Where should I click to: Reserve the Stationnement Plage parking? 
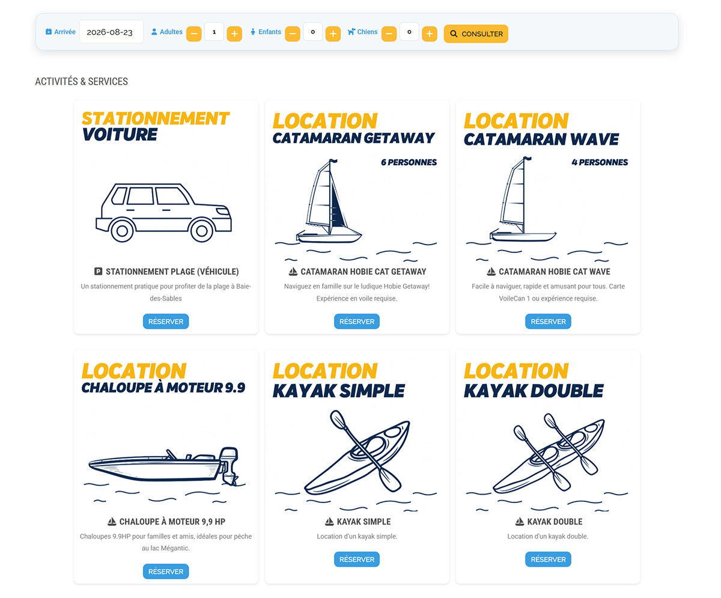(x=166, y=322)
